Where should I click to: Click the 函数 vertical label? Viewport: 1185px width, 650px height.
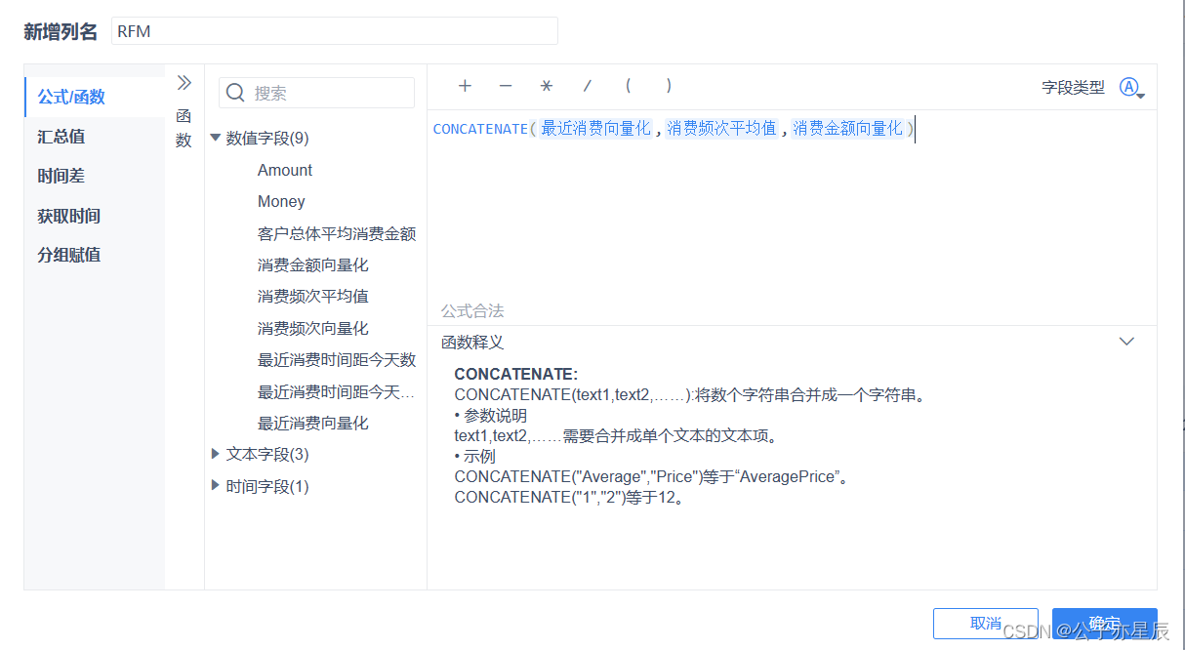coord(184,128)
